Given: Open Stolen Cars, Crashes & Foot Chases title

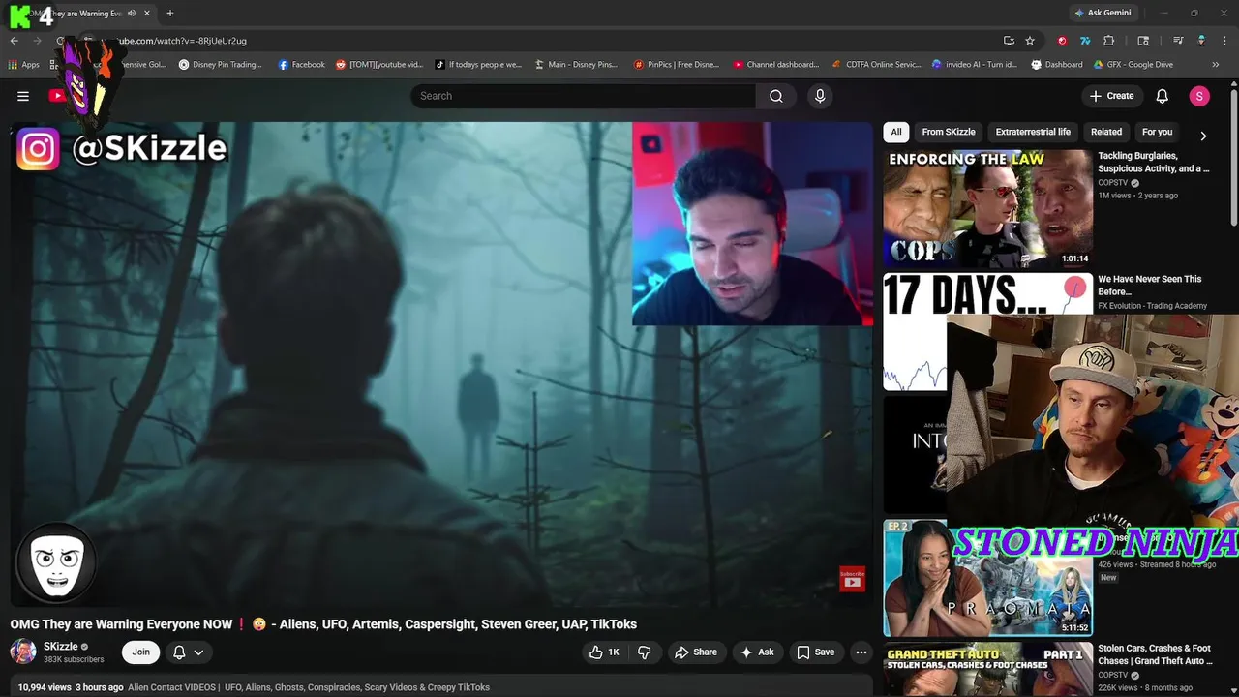Looking at the screenshot, I should 1155,654.
